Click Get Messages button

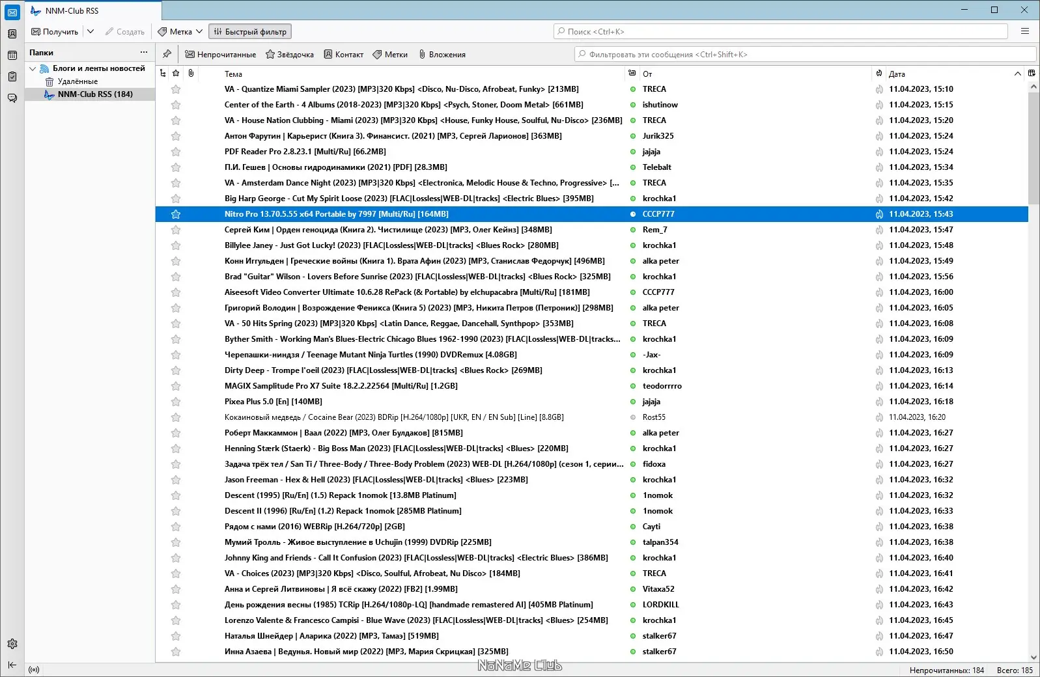pyautogui.click(x=55, y=31)
